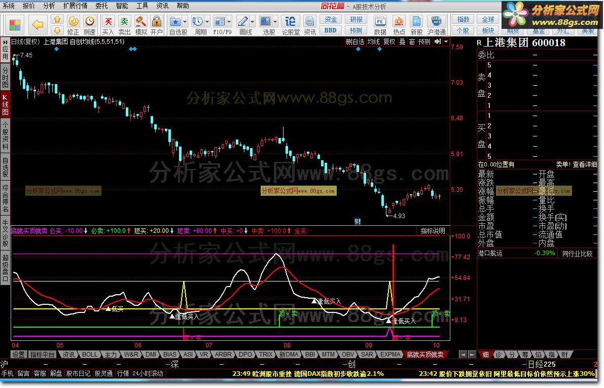Select the 底就买顶就卖 indicator tab

425,355
